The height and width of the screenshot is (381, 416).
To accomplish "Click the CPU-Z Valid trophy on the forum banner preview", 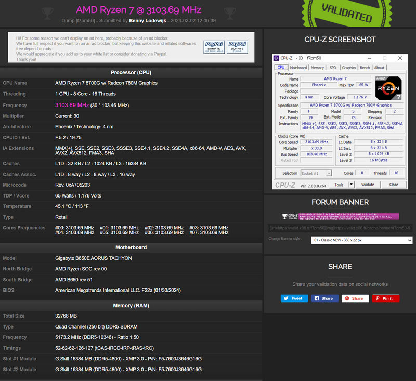I will click(x=285, y=216).
